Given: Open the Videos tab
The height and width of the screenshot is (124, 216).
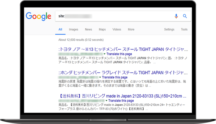Looking at the screenshot, I should pos(117,30).
